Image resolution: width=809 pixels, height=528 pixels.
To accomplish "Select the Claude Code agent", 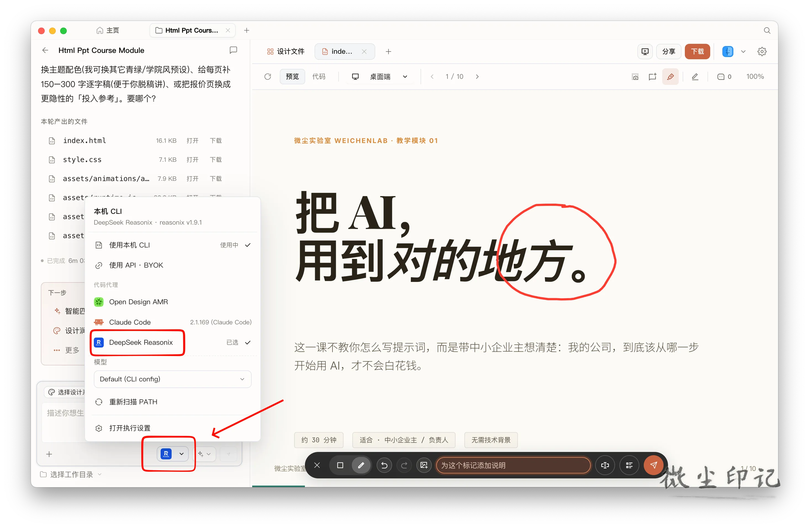I will pyautogui.click(x=173, y=322).
